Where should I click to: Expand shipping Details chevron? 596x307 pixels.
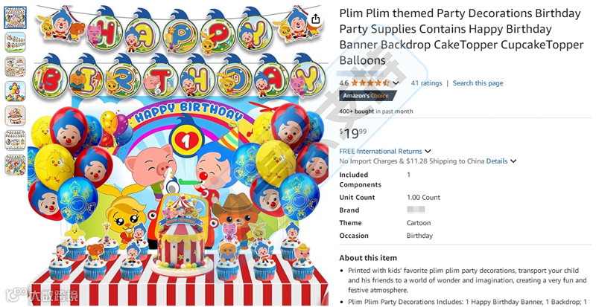tap(513, 161)
